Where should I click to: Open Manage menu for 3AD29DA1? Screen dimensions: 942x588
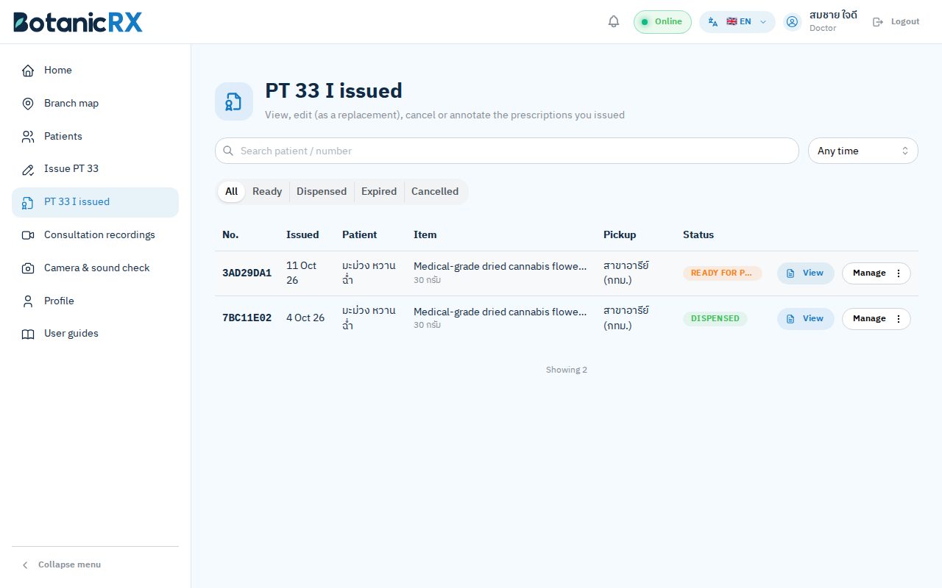point(877,273)
